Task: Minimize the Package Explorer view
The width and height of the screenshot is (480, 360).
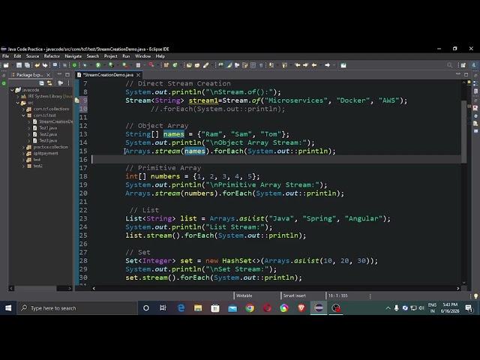Action: click(59, 74)
